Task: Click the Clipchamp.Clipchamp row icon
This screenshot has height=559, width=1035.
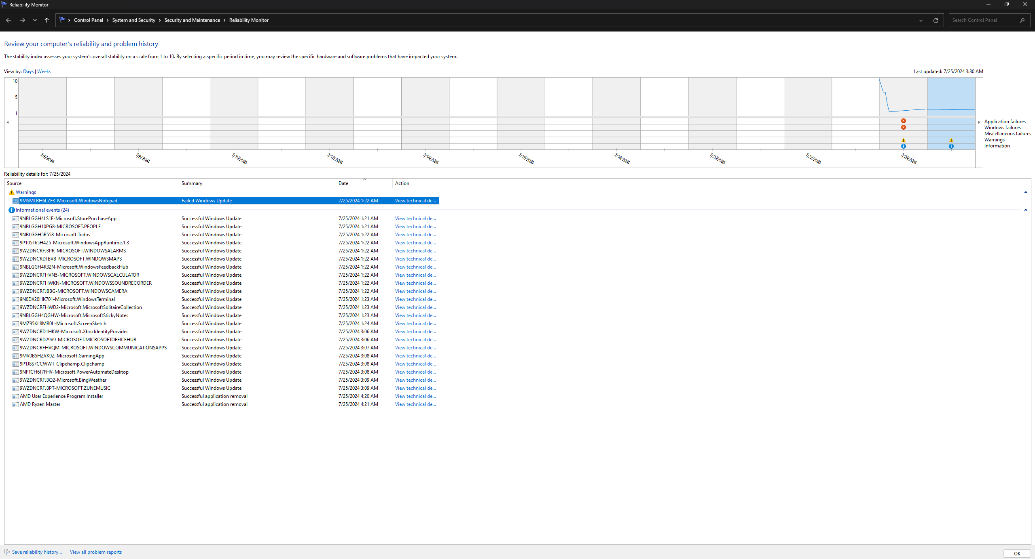Action: tap(16, 364)
